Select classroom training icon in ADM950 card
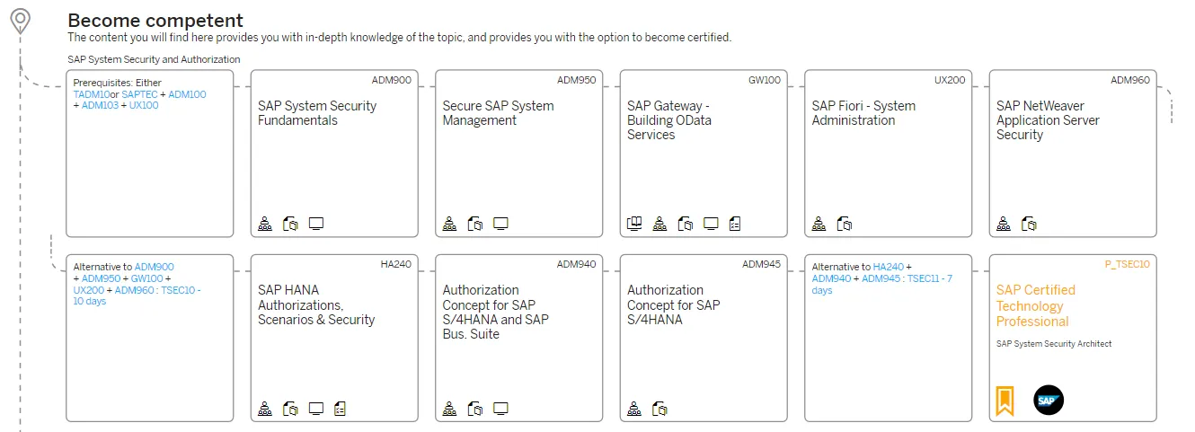 pos(449,224)
